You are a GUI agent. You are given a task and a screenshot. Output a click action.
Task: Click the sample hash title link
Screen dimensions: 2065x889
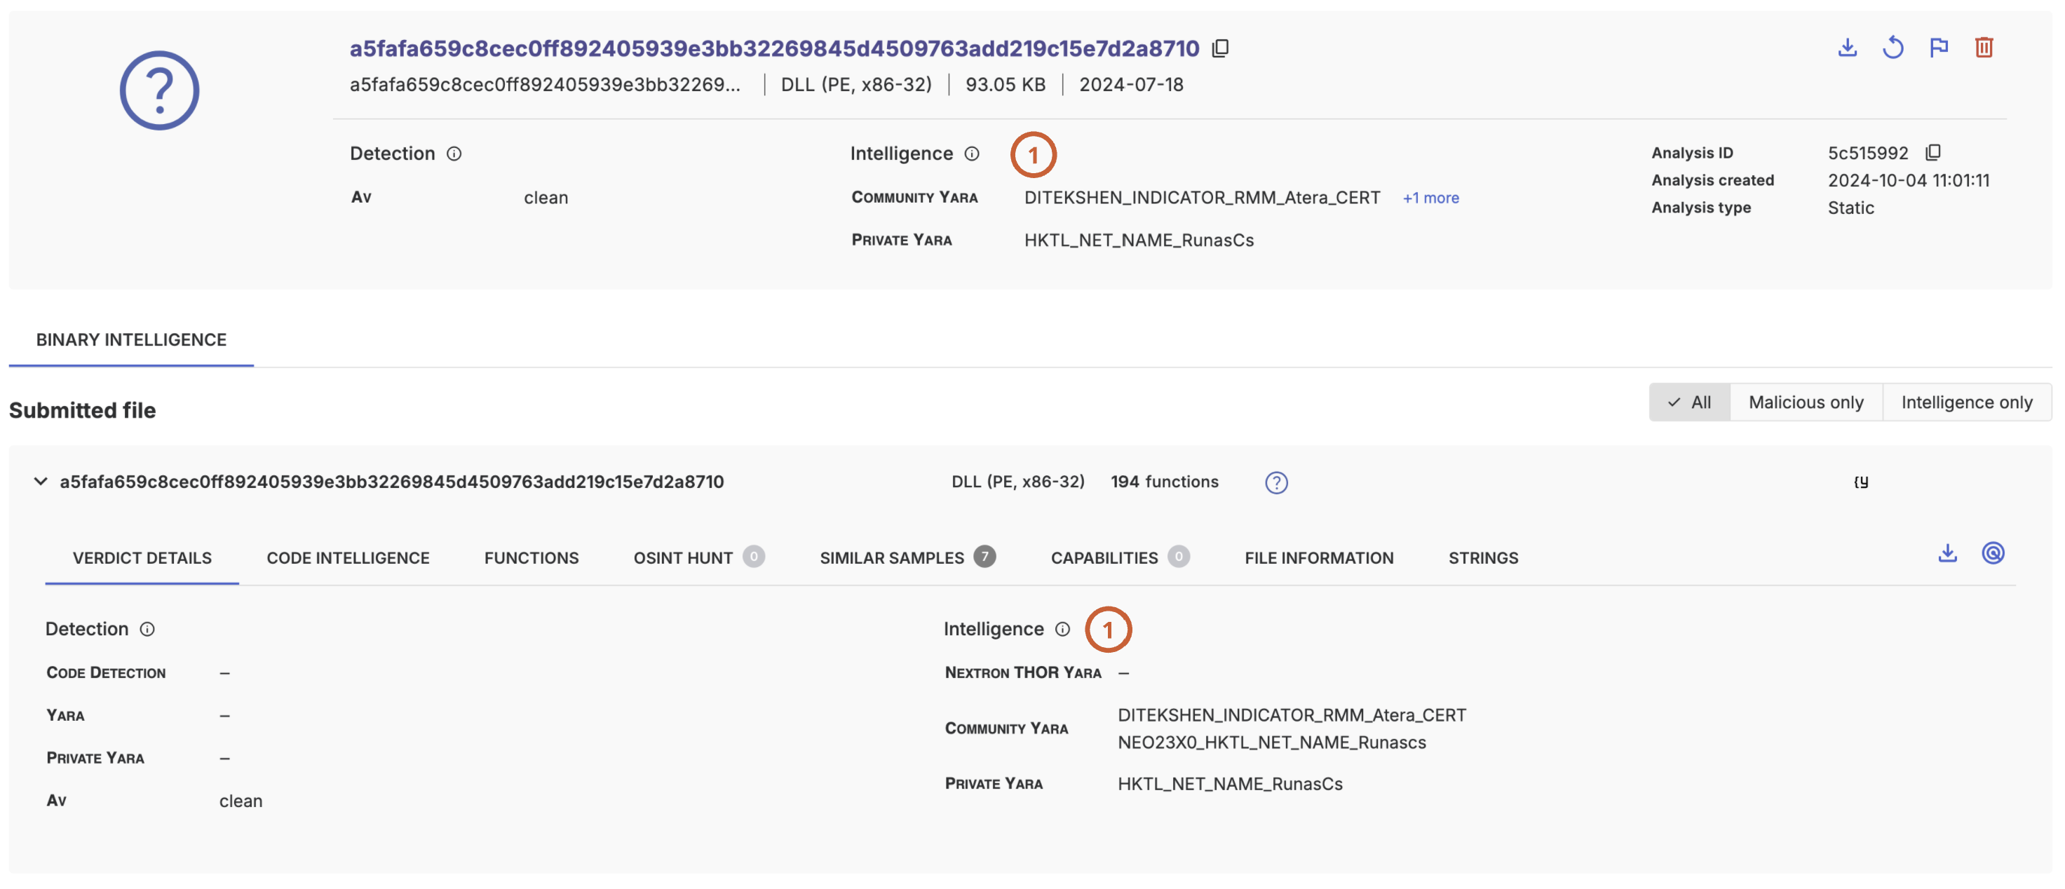coord(773,48)
